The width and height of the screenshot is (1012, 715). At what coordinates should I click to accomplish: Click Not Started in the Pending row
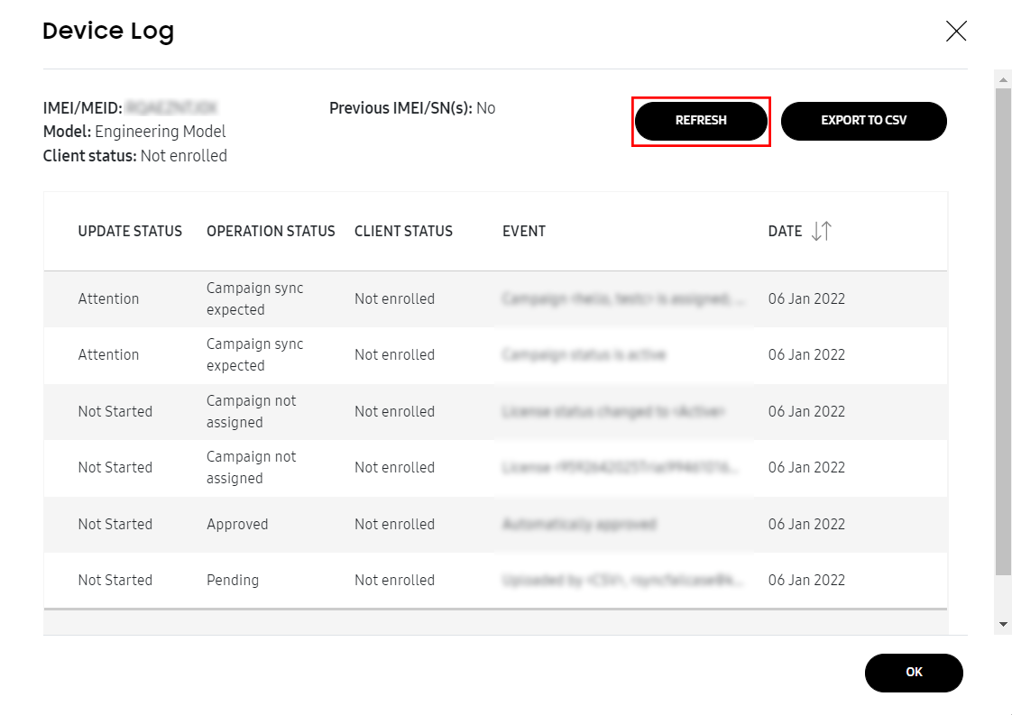coord(115,580)
